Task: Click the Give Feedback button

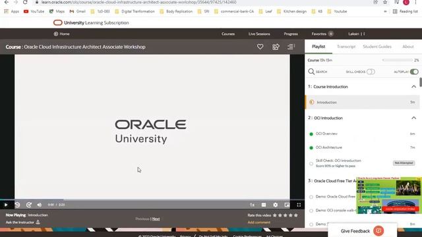Action: click(x=362, y=231)
